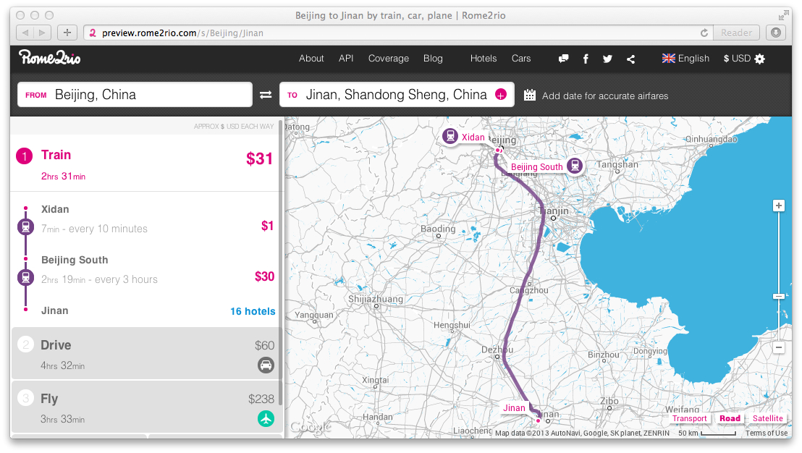Collapse the Train route header

pyautogui.click(x=146, y=164)
